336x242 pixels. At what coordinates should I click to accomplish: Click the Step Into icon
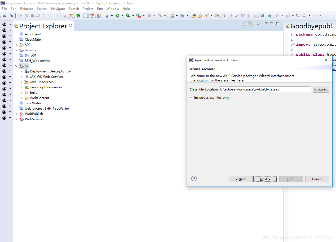[x=44, y=16]
